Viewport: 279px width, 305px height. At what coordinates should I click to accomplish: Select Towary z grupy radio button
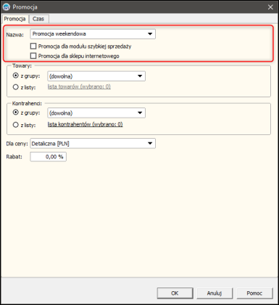point(16,76)
